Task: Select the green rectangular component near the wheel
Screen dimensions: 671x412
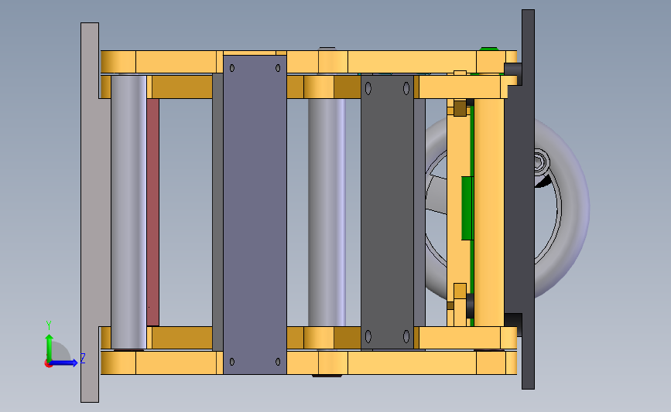Action: tap(467, 208)
